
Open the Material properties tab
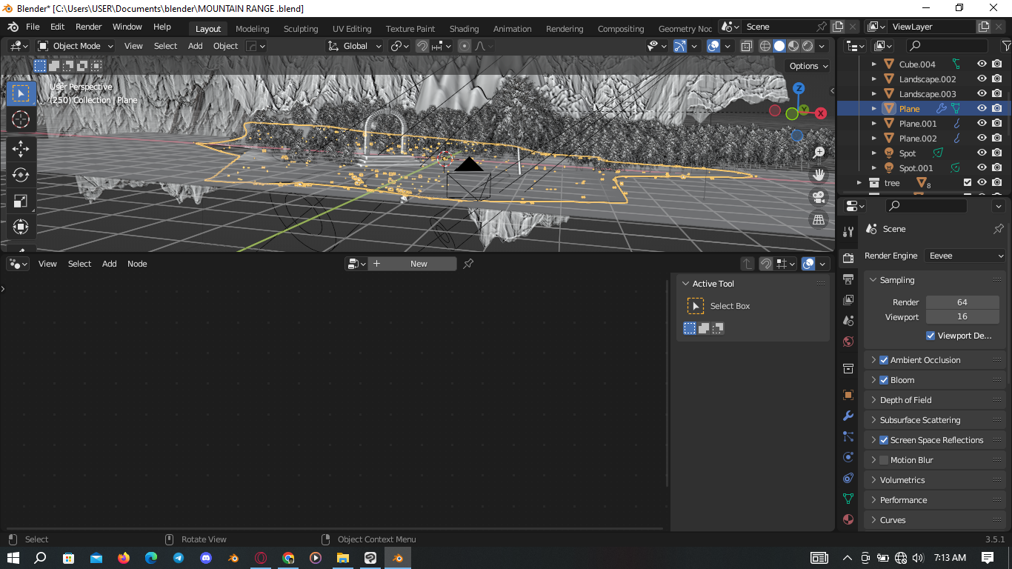coord(848,519)
